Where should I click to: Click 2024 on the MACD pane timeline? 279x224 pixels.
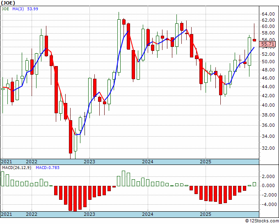[x=148, y=214]
